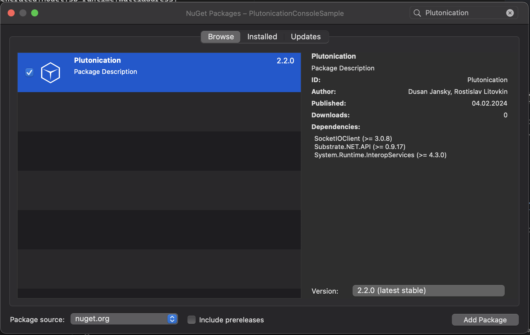
Task: Click the Add Package button
Action: tap(485, 320)
